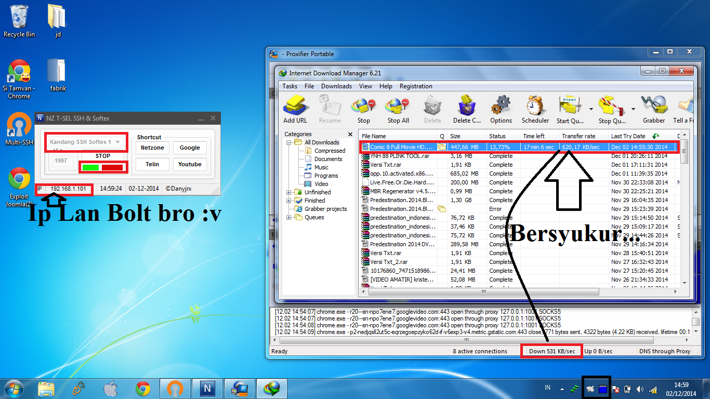The height and width of the screenshot is (399, 710).
Task: Click the Telin shortcut button
Action: [x=152, y=164]
